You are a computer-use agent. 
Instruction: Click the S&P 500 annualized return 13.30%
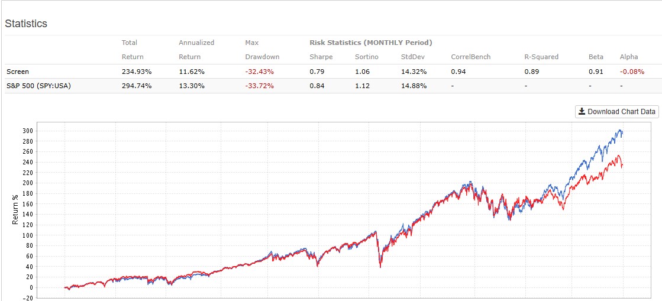click(192, 86)
